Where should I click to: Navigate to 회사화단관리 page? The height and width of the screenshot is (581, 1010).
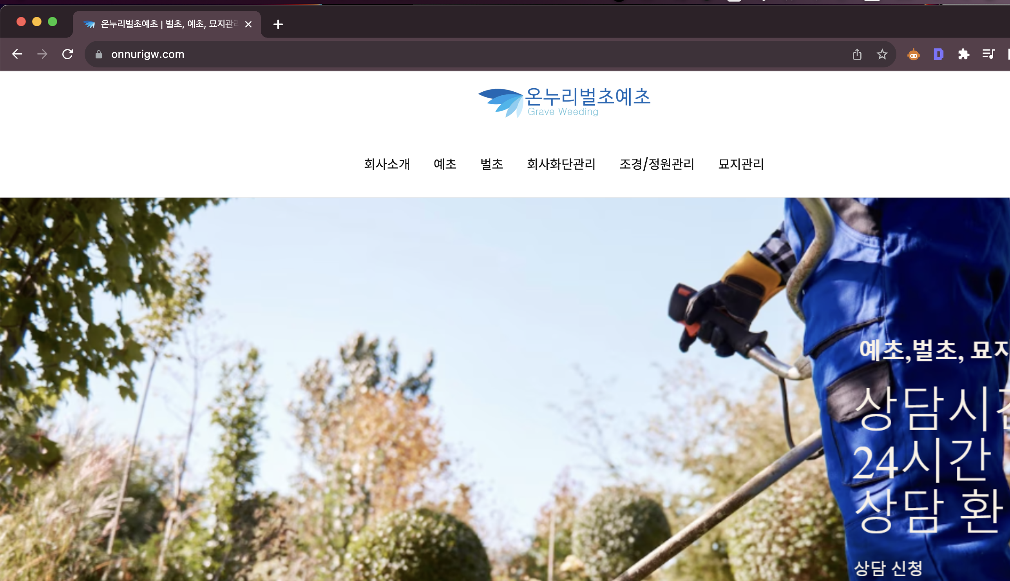coord(561,164)
